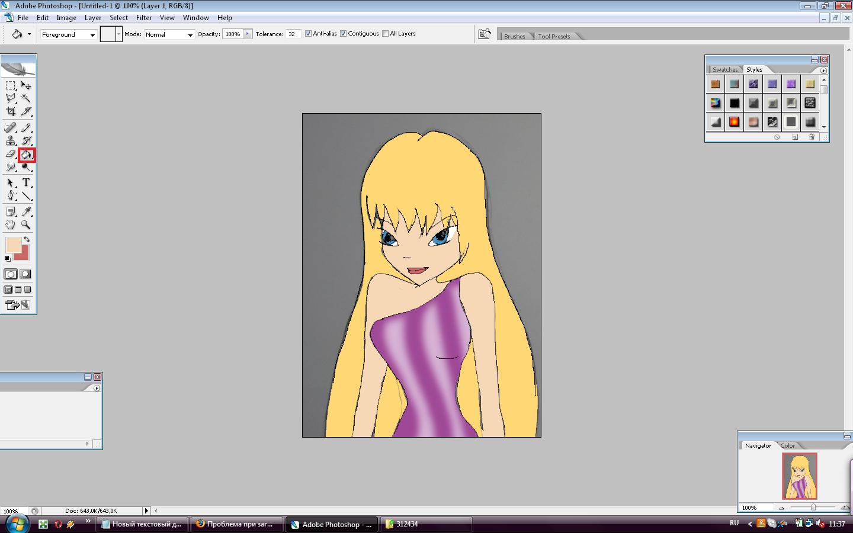Click the Clear Style icon in Styles panel
This screenshot has width=853, height=533.
tap(777, 137)
